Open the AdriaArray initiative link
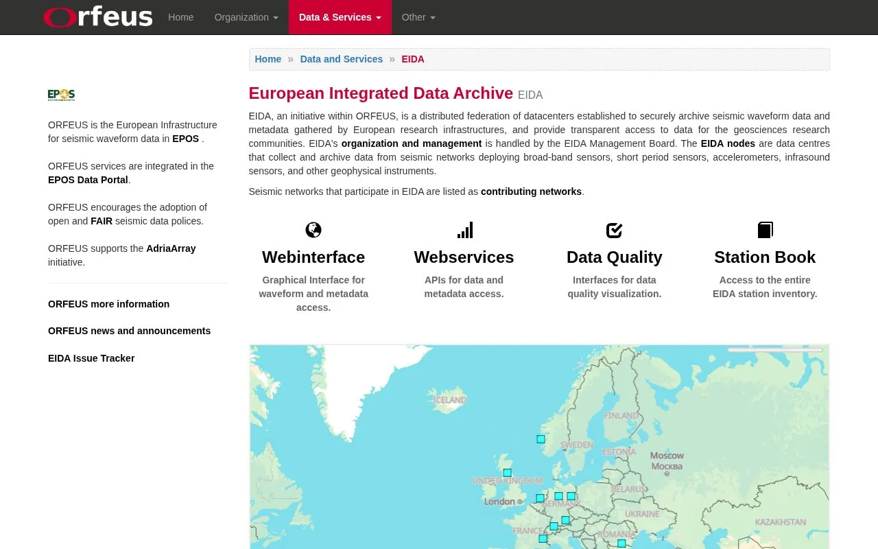Image resolution: width=878 pixels, height=549 pixels. pyautogui.click(x=171, y=248)
